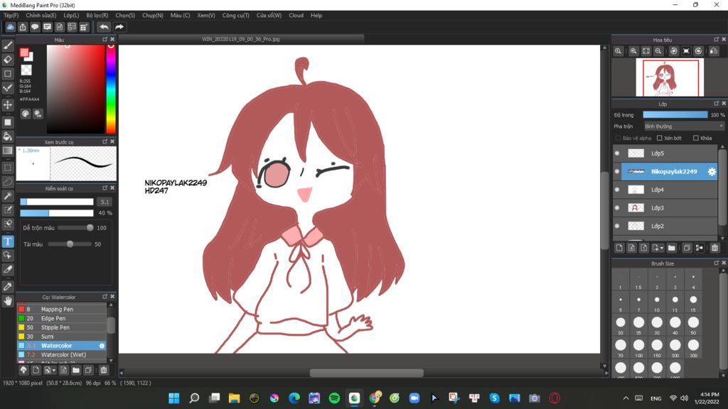Open the Chỉnh sửa(E) menu
This screenshot has height=409, width=728.
41,16
